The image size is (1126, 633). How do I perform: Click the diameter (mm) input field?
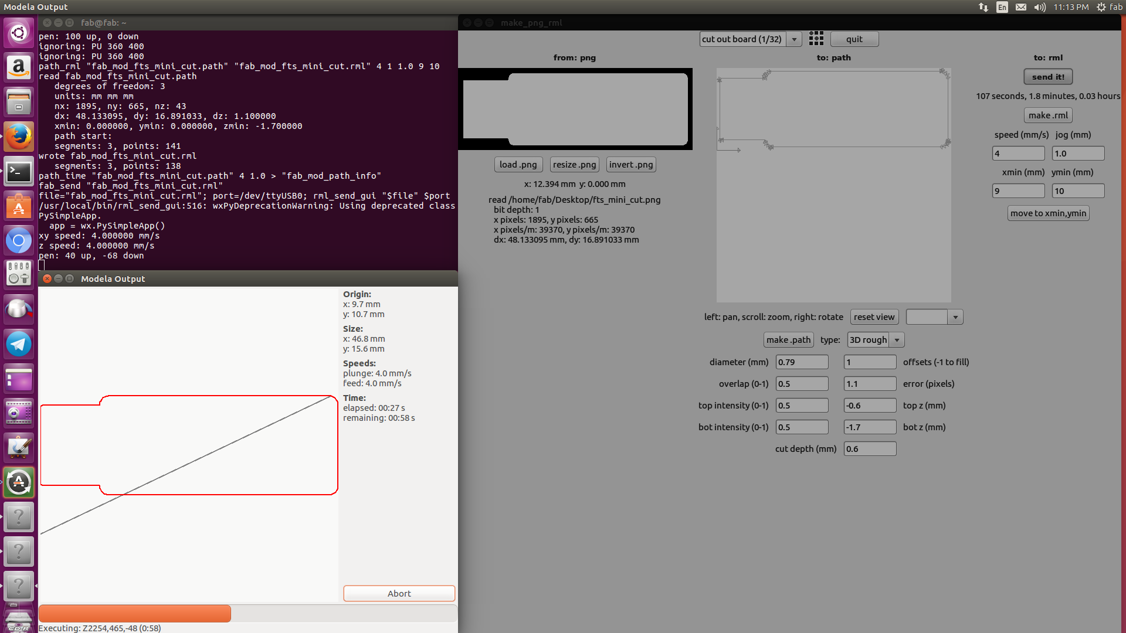click(x=802, y=362)
